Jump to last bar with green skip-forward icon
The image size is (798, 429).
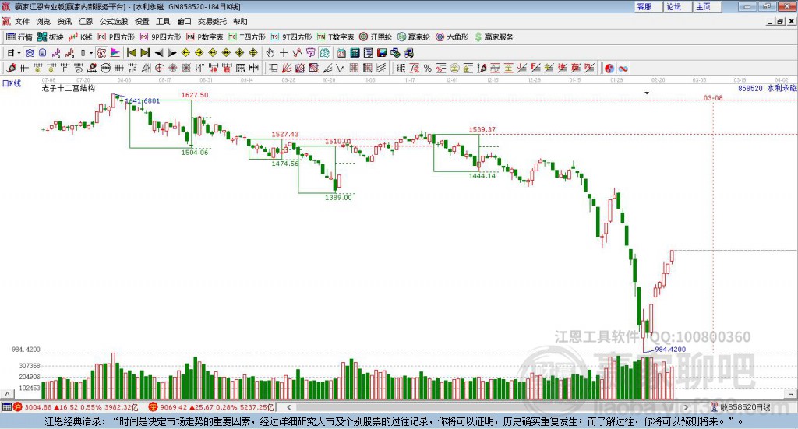tap(145, 53)
